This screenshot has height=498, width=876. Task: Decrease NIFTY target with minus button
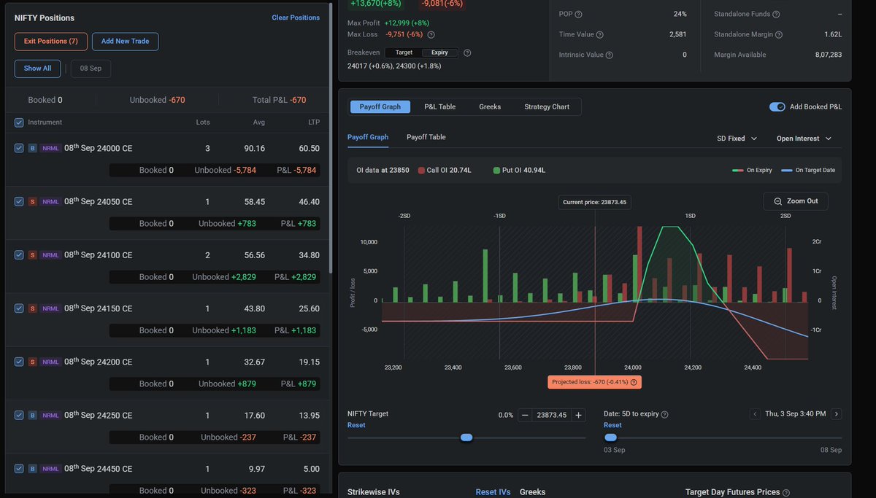tap(525, 415)
